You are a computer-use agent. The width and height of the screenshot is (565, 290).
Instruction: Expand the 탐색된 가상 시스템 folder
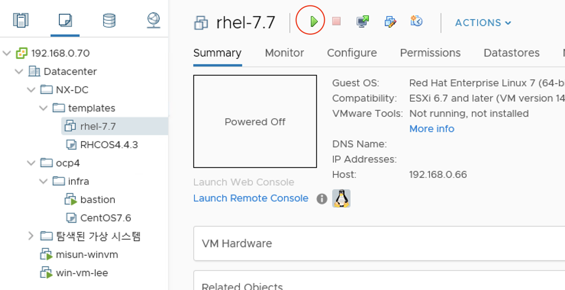[x=31, y=236]
